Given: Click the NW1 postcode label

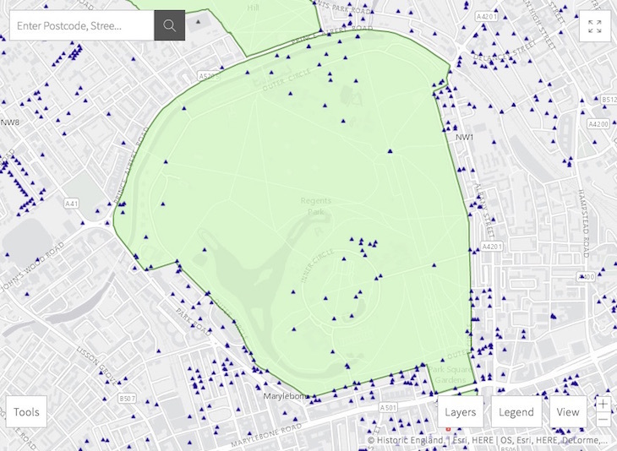Looking at the screenshot, I should tap(464, 137).
